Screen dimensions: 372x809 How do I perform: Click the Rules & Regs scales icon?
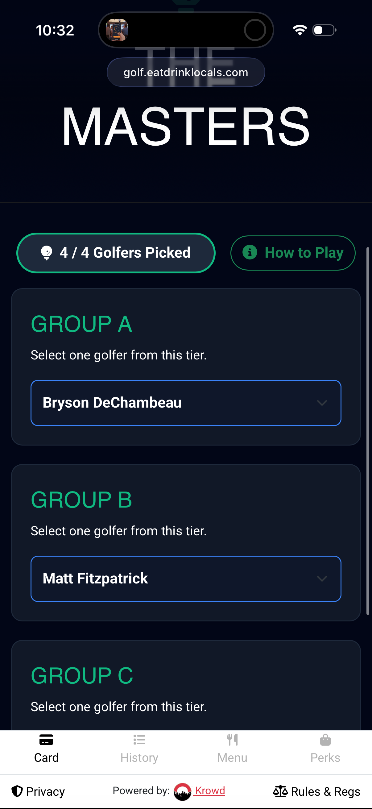click(280, 791)
